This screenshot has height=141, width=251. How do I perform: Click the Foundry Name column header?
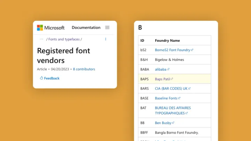[x=167, y=40]
